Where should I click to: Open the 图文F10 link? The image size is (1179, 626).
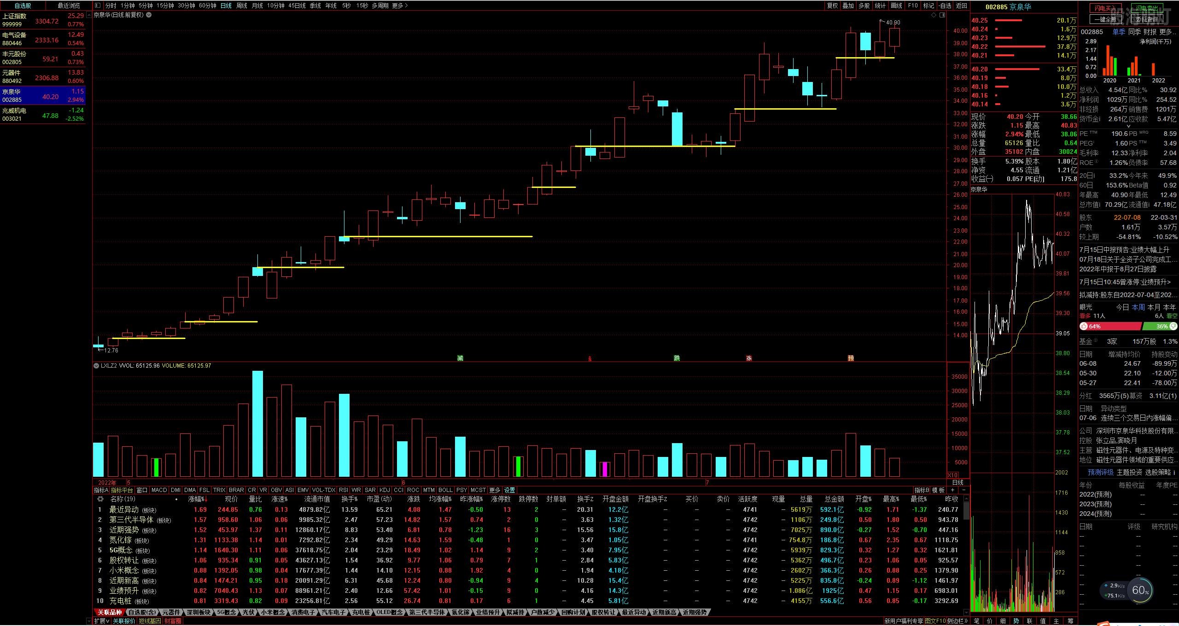coord(935,621)
